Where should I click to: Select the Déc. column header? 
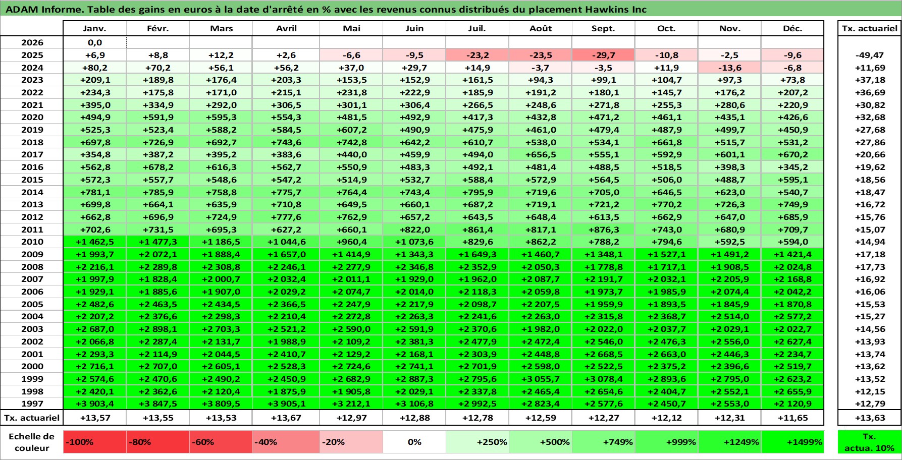792,28
